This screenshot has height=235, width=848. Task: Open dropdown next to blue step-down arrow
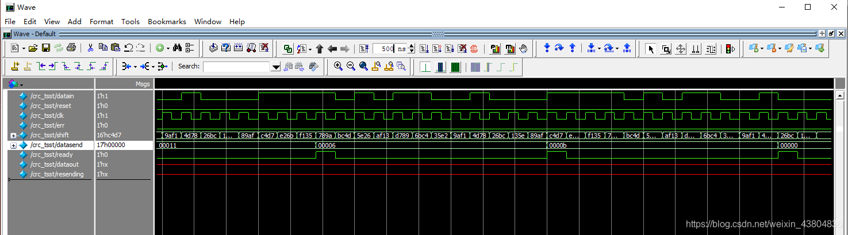[599, 49]
